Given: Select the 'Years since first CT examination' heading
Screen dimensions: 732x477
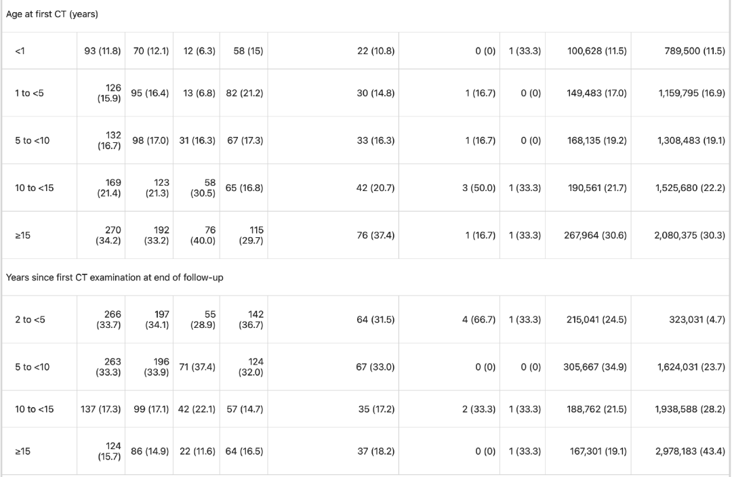Looking at the screenshot, I should click(115, 277).
